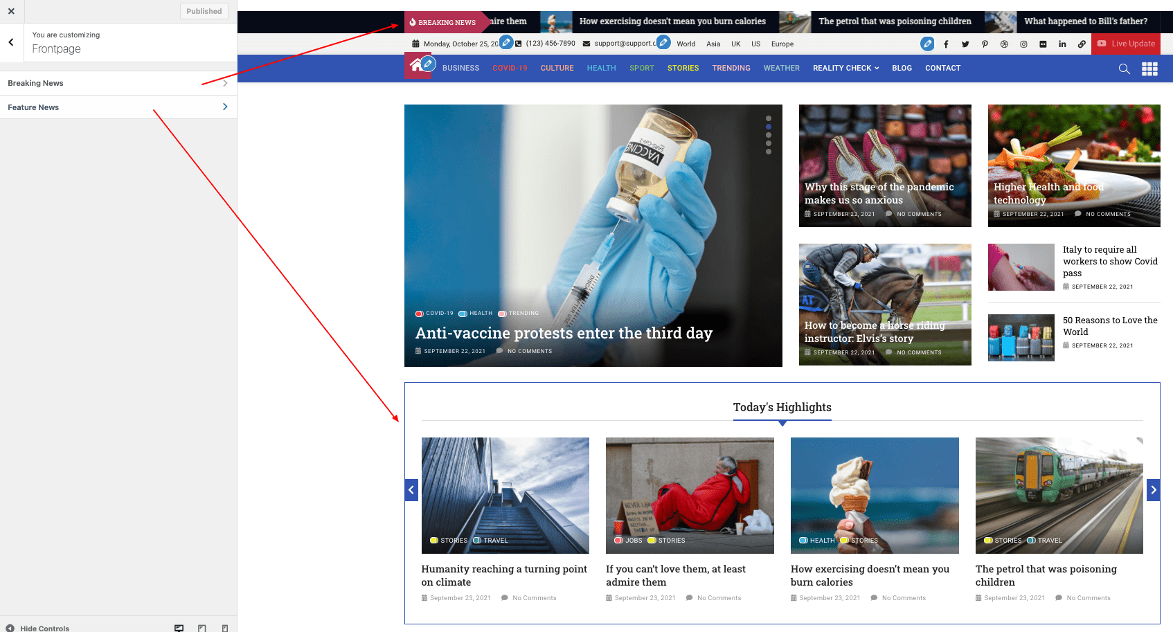Click the next arrow on highlights carousel
Viewport: 1173px width, 632px height.
(x=1153, y=490)
